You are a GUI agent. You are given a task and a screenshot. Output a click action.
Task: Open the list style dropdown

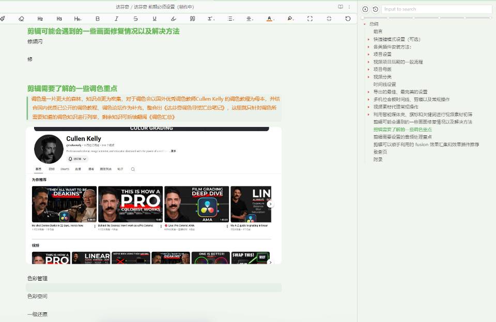[230, 19]
